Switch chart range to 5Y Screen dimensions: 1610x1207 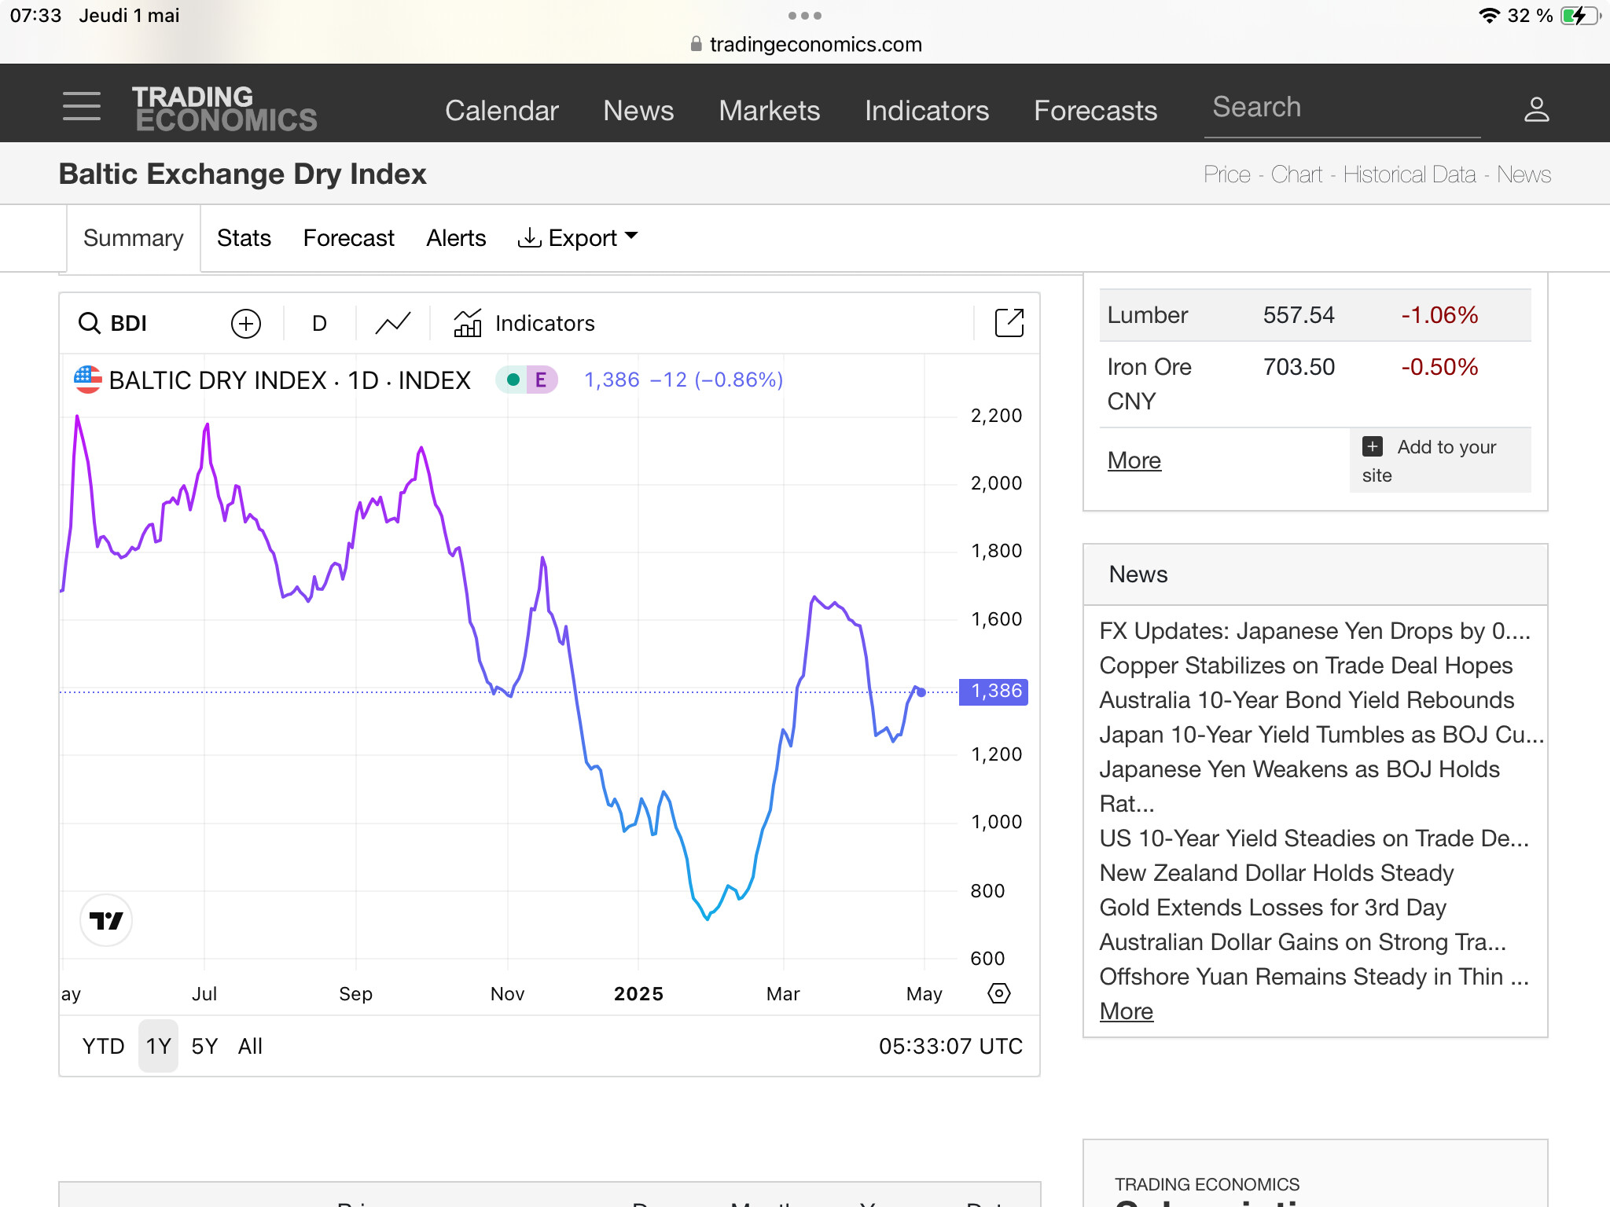204,1046
